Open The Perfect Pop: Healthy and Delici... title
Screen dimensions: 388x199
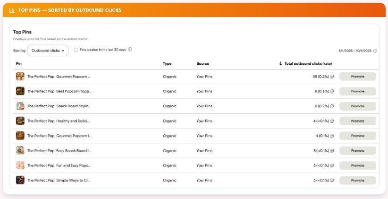(x=59, y=121)
